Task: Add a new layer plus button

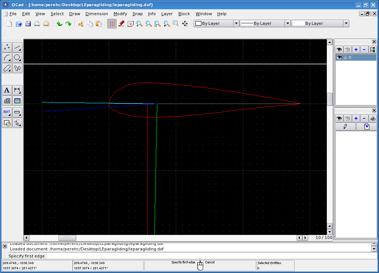Action: coord(356,50)
